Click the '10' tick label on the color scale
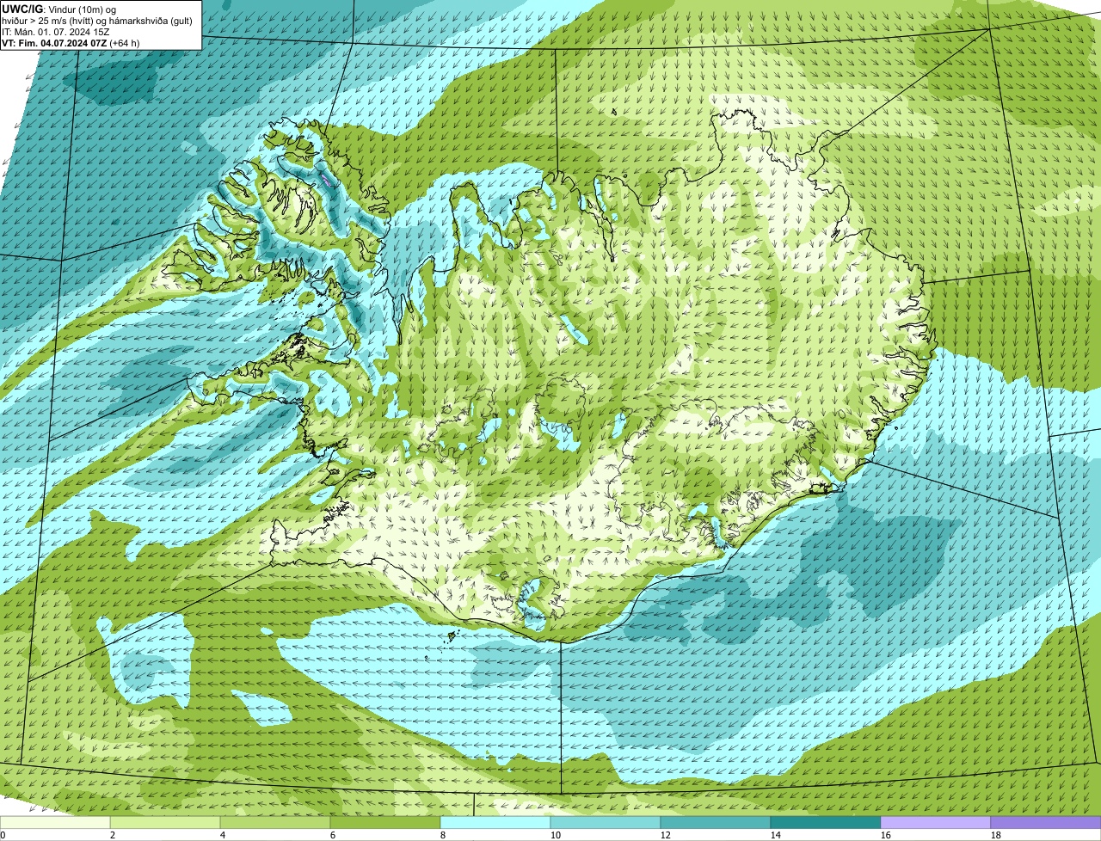1101x841 pixels. [x=556, y=835]
